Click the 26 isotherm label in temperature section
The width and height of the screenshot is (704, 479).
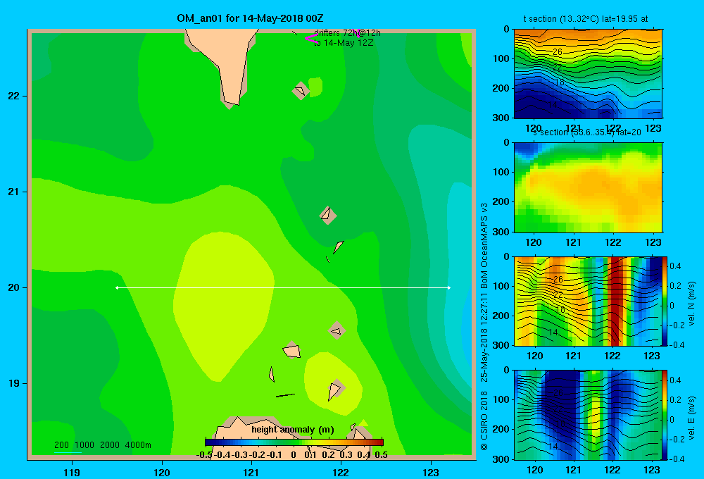(x=557, y=51)
